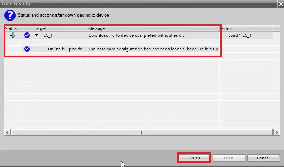Click the Status column header
This screenshot has width=284, height=167.
(13, 28)
